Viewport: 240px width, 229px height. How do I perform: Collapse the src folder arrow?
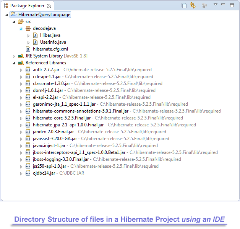(x=15, y=21)
